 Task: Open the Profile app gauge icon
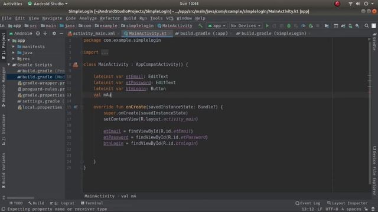304,26
